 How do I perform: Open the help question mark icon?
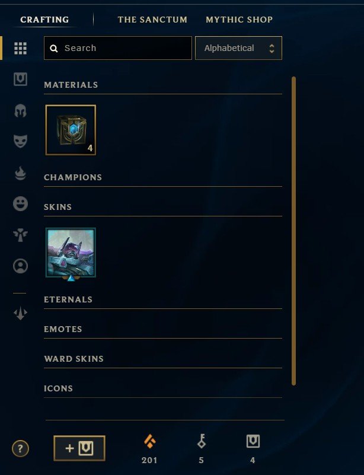coord(20,448)
